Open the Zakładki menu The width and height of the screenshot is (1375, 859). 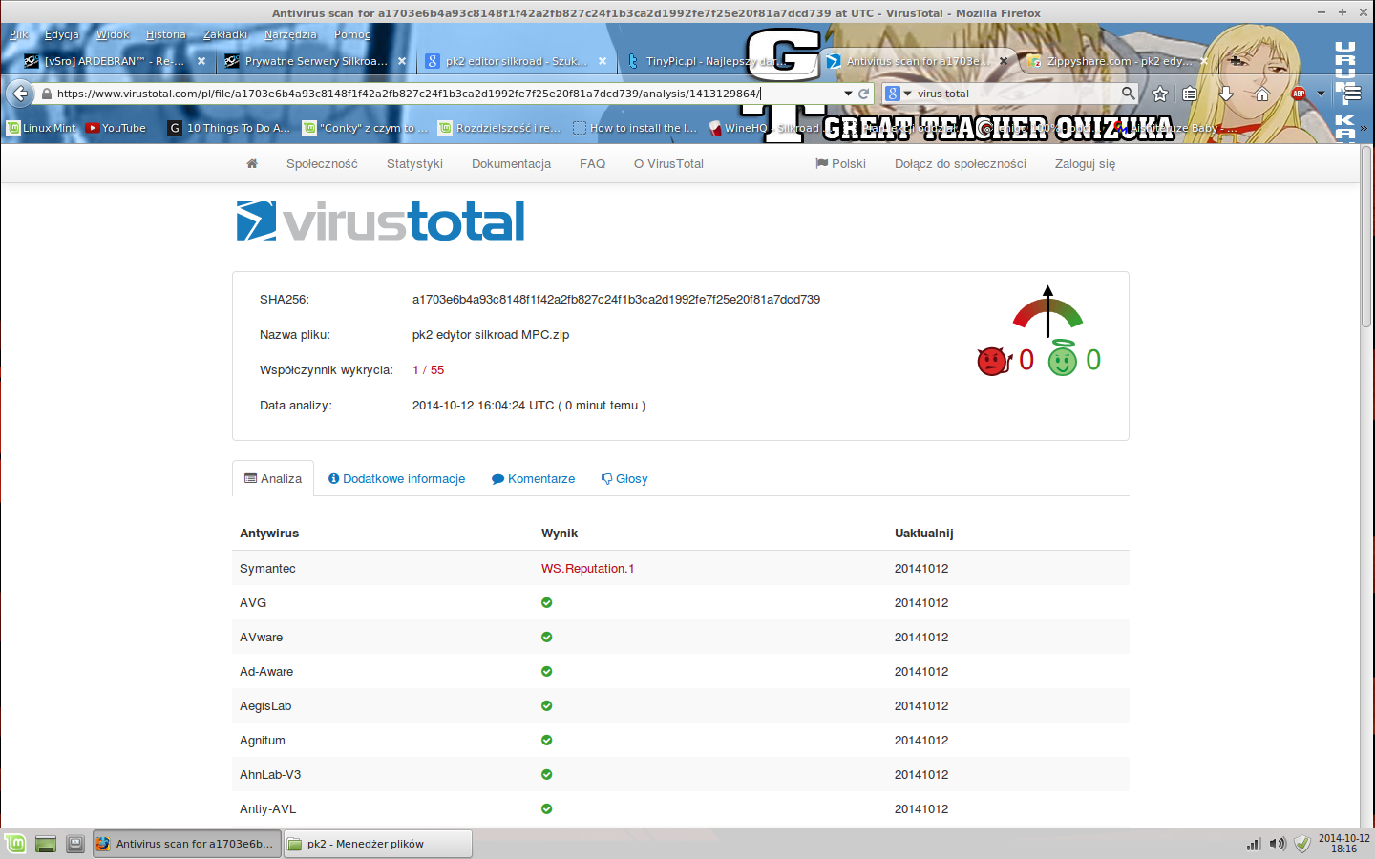point(225,34)
